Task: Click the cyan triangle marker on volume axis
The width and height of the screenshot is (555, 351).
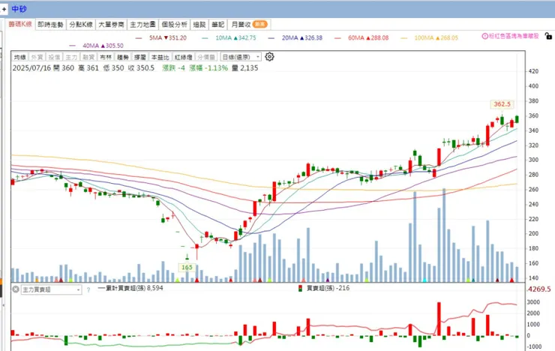Action: click(x=425, y=280)
